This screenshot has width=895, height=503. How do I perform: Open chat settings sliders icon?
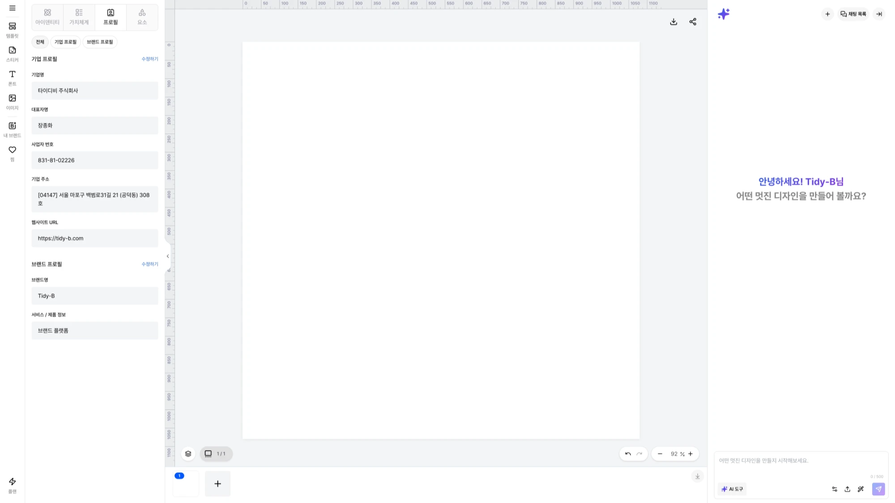[x=835, y=489]
